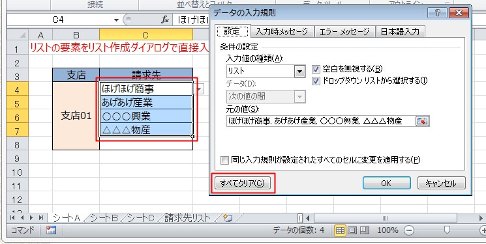Open sheet tab シートC
486x244 pixels.
click(140, 218)
